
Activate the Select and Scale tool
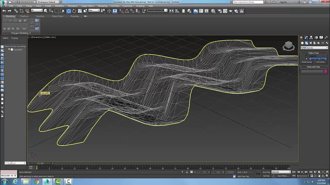tap(80, 11)
